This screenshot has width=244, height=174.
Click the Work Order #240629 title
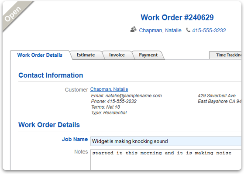[x=177, y=17]
